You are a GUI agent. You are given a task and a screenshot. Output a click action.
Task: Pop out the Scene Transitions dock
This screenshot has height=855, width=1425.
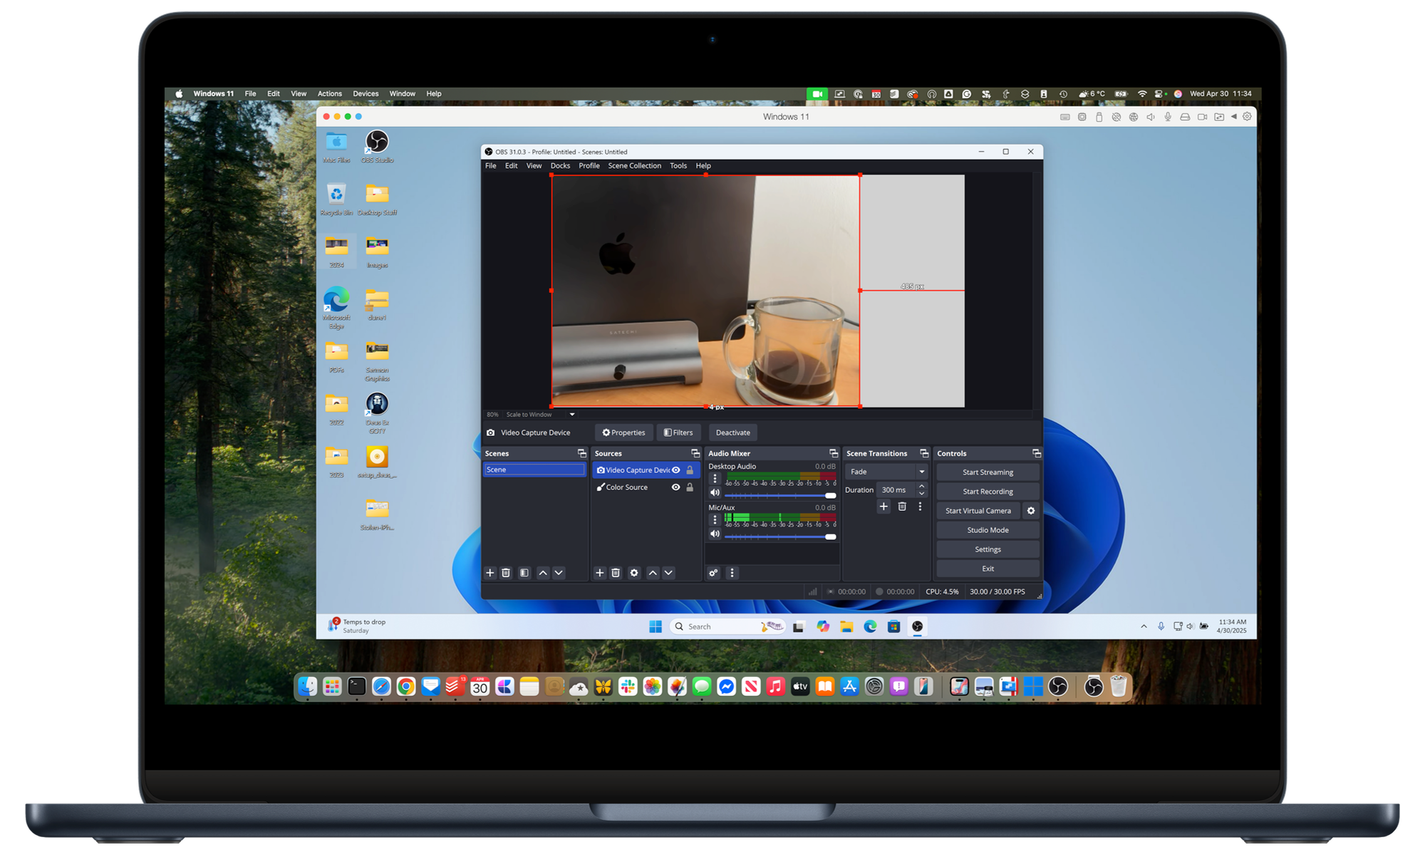click(x=924, y=453)
